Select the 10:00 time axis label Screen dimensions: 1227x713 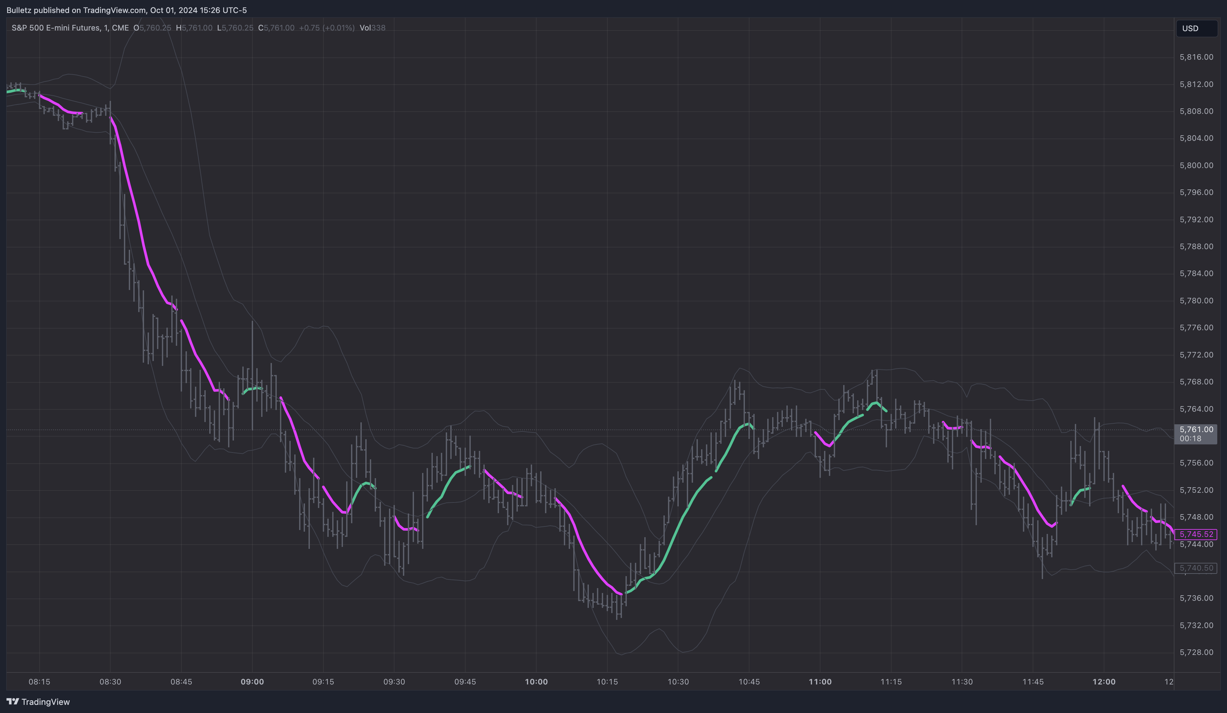pyautogui.click(x=536, y=681)
